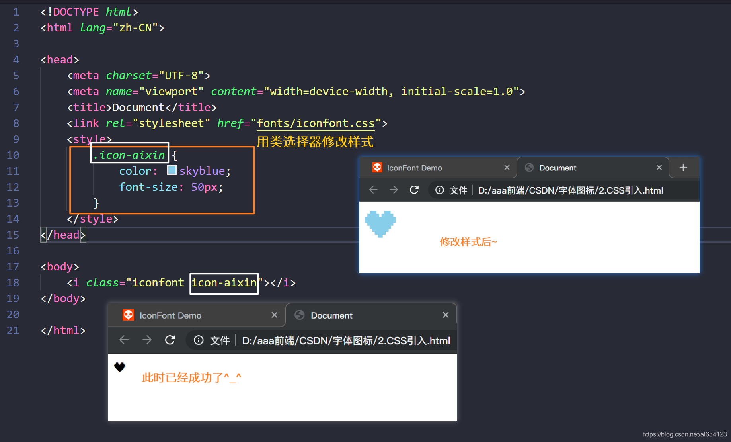
Task: Close the IconFont Demo tab in lower browser
Action: (x=274, y=315)
